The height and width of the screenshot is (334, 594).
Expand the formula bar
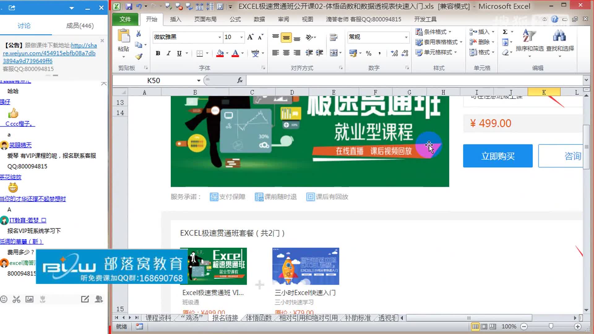[x=586, y=80]
